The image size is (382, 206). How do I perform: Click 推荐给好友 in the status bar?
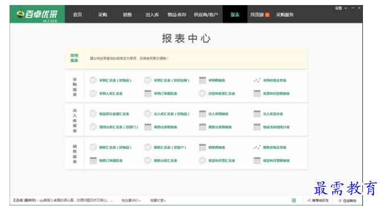[x=318, y=200]
